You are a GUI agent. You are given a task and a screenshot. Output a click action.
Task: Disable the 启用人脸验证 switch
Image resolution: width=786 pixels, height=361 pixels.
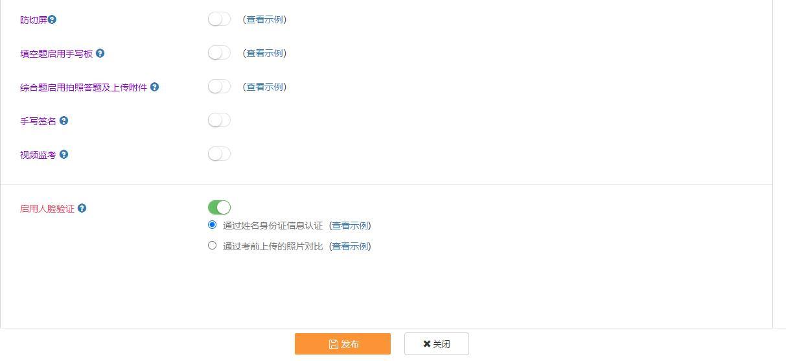click(x=219, y=207)
